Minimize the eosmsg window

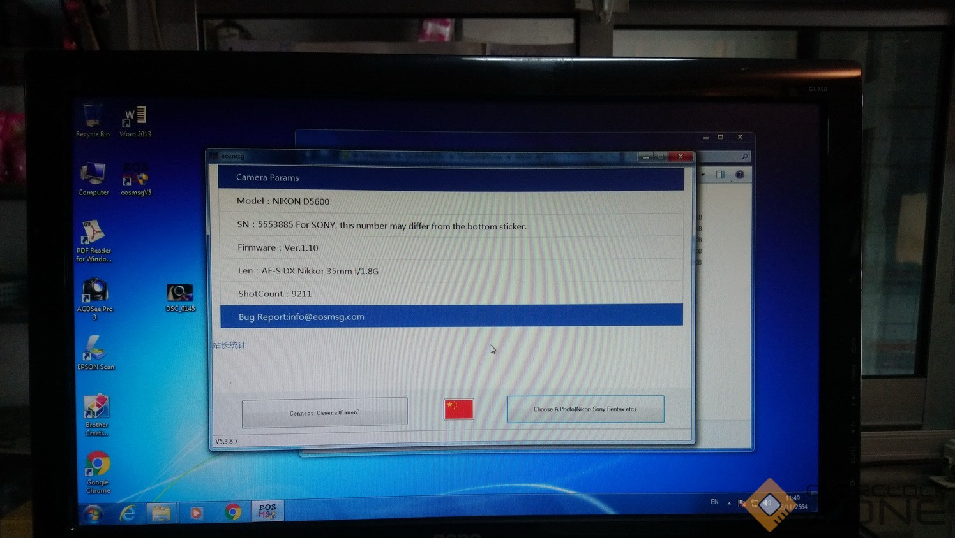646,156
